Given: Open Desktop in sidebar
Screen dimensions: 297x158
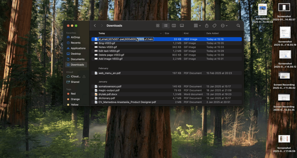Looking at the screenshot, I should [x=76, y=54].
